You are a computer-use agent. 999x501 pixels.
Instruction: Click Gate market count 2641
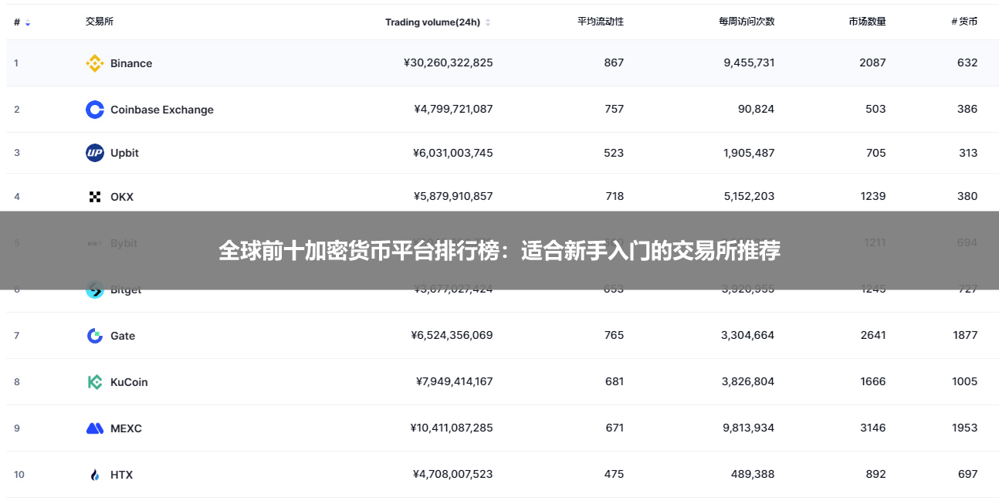(873, 335)
